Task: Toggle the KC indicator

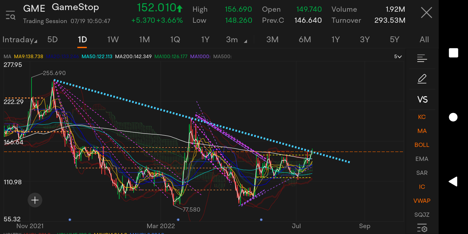Action: click(422, 117)
